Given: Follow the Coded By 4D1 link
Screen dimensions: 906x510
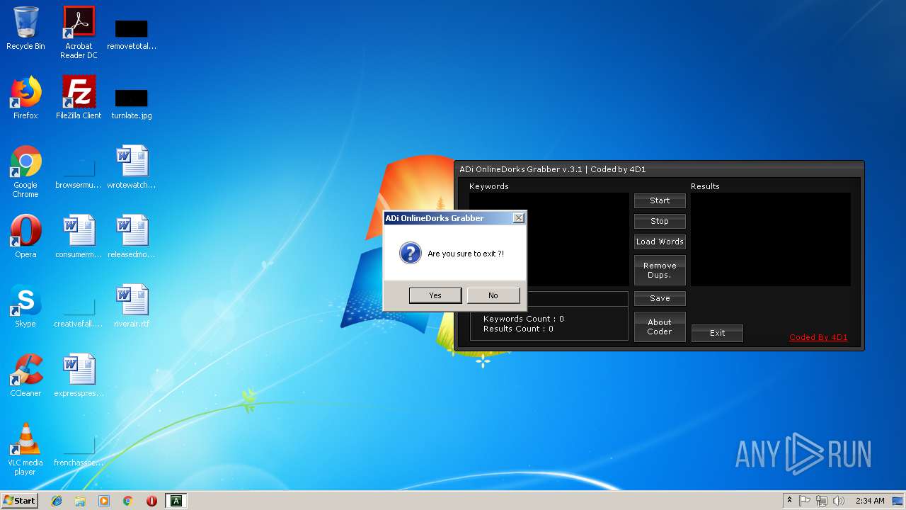Looking at the screenshot, I should pyautogui.click(x=818, y=337).
